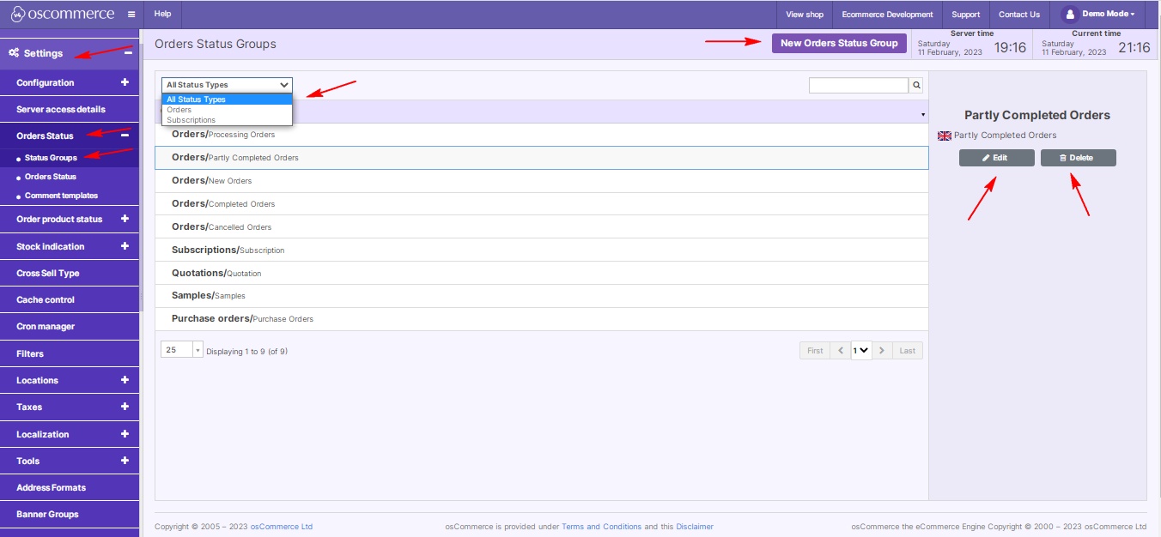The width and height of the screenshot is (1161, 537).
Task: Choose Subscriptions in status type dropdown
Action: [x=227, y=120]
